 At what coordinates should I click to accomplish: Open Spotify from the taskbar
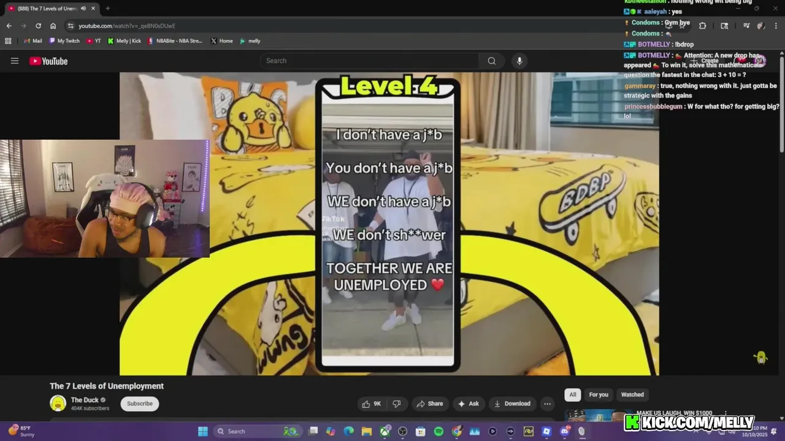pyautogui.click(x=438, y=431)
